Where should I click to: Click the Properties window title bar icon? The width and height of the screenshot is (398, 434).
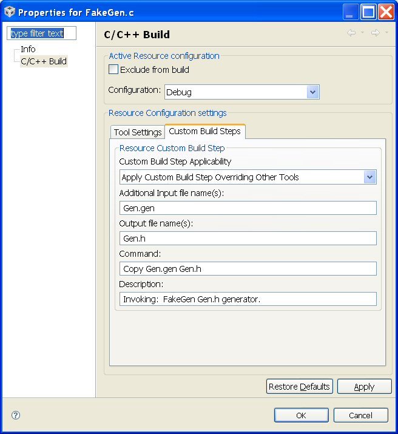coord(9,12)
